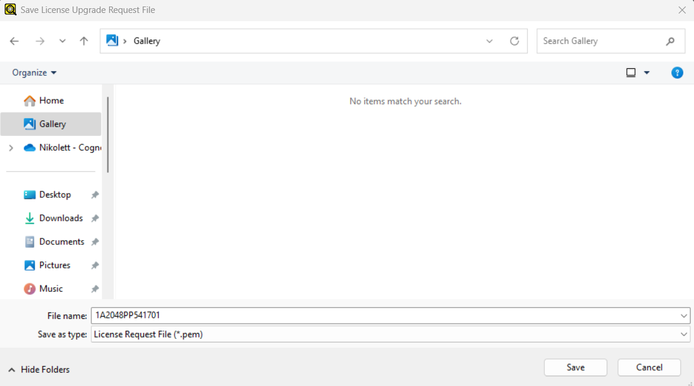Select Downloads in the navigation pane
This screenshot has width=694, height=386.
pyautogui.click(x=61, y=218)
